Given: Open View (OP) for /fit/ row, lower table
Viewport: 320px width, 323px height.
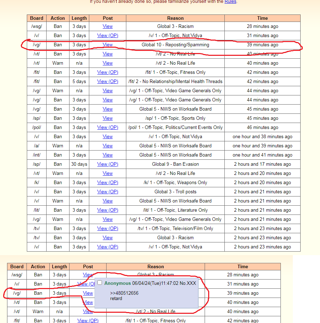Looking at the screenshot, I should click(x=88, y=321).
